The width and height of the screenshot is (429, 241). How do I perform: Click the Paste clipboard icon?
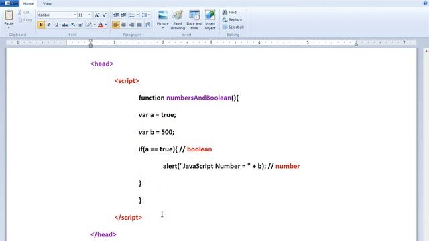(x=9, y=15)
